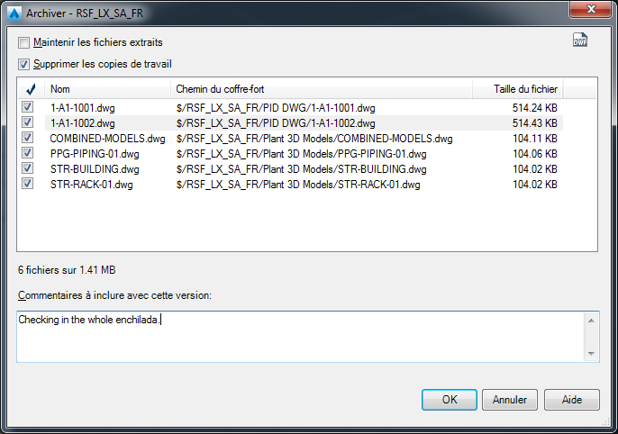The image size is (618, 434).
Task: Click the Autodesk logo in the title bar
Action: pyautogui.click(x=14, y=12)
